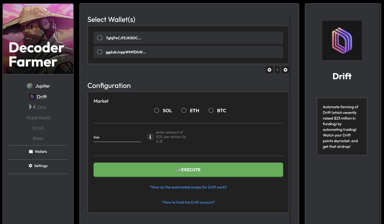Click the 'Market' label
The width and height of the screenshot is (384, 224).
(x=101, y=101)
